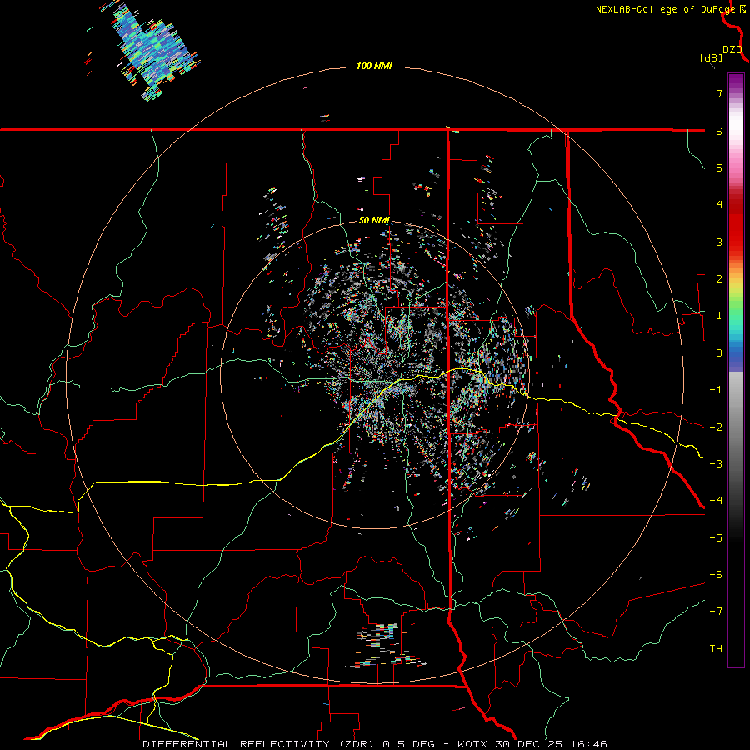Click the echo patch near the southern 100 NMI ring
This screenshot has width=750, height=750.
point(387,646)
